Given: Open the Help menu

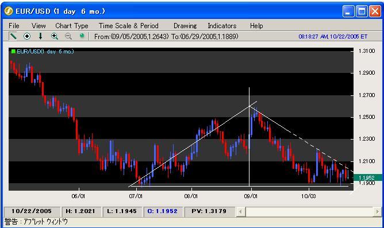Looking at the screenshot, I should point(256,26).
